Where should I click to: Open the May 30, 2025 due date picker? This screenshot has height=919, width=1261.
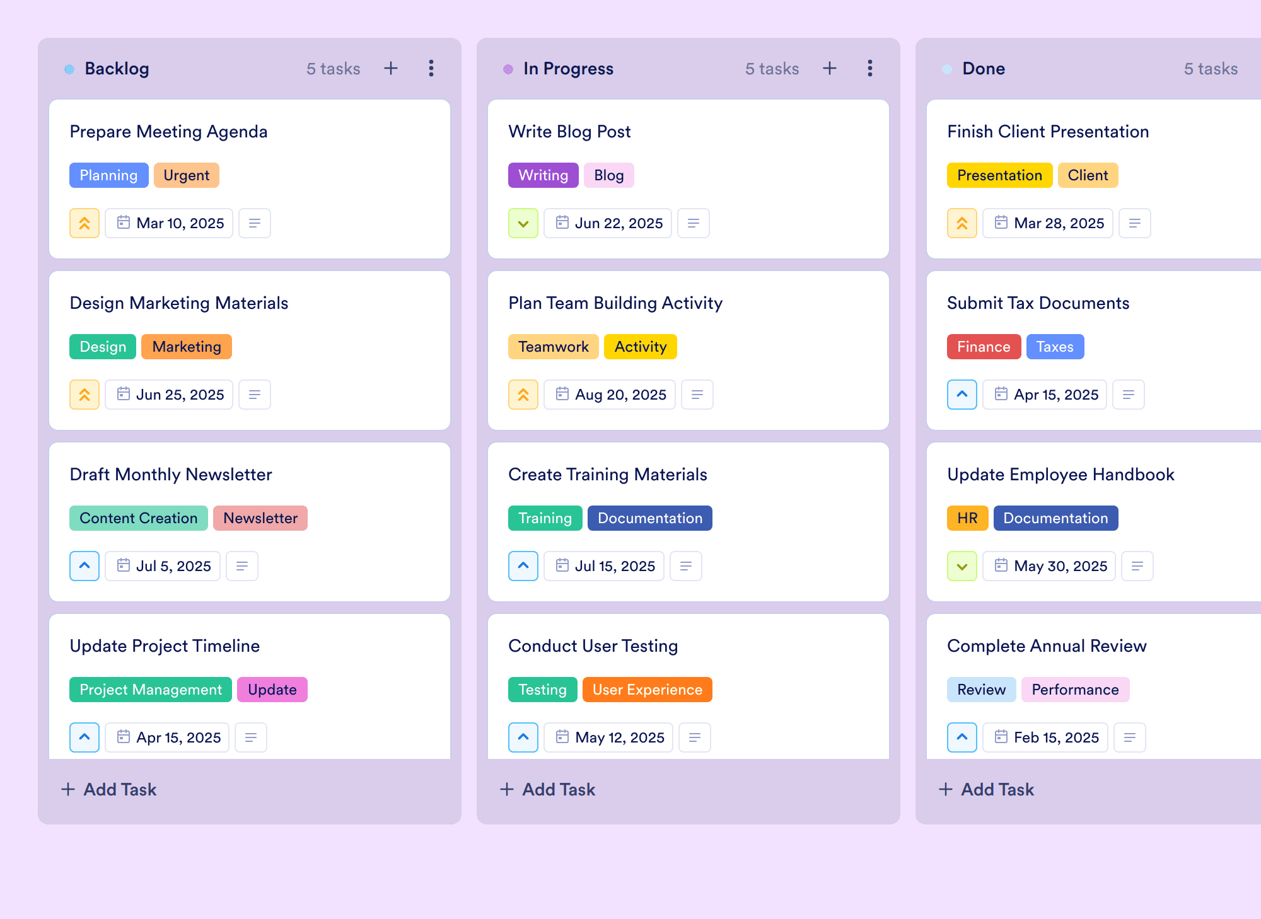[x=1049, y=566]
